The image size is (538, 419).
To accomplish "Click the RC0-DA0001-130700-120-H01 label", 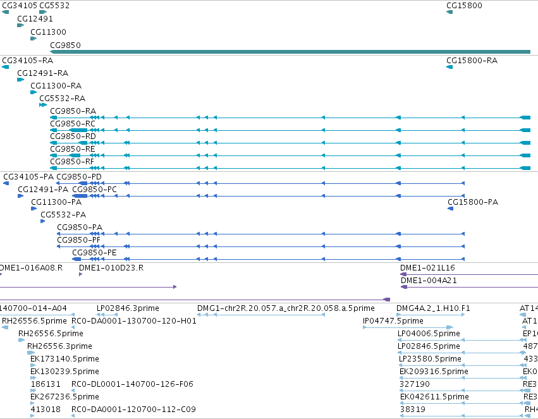I will 134,321.
